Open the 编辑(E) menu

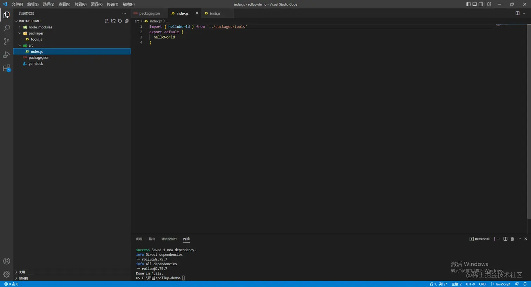(x=33, y=4)
